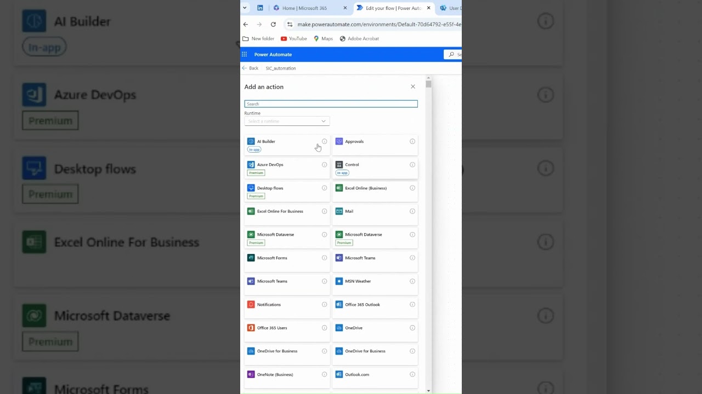Show info for Approvals connector
Image resolution: width=702 pixels, height=394 pixels.
tap(412, 141)
